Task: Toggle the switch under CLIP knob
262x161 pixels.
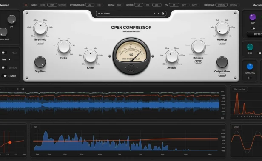Action: [x=253, y=28]
